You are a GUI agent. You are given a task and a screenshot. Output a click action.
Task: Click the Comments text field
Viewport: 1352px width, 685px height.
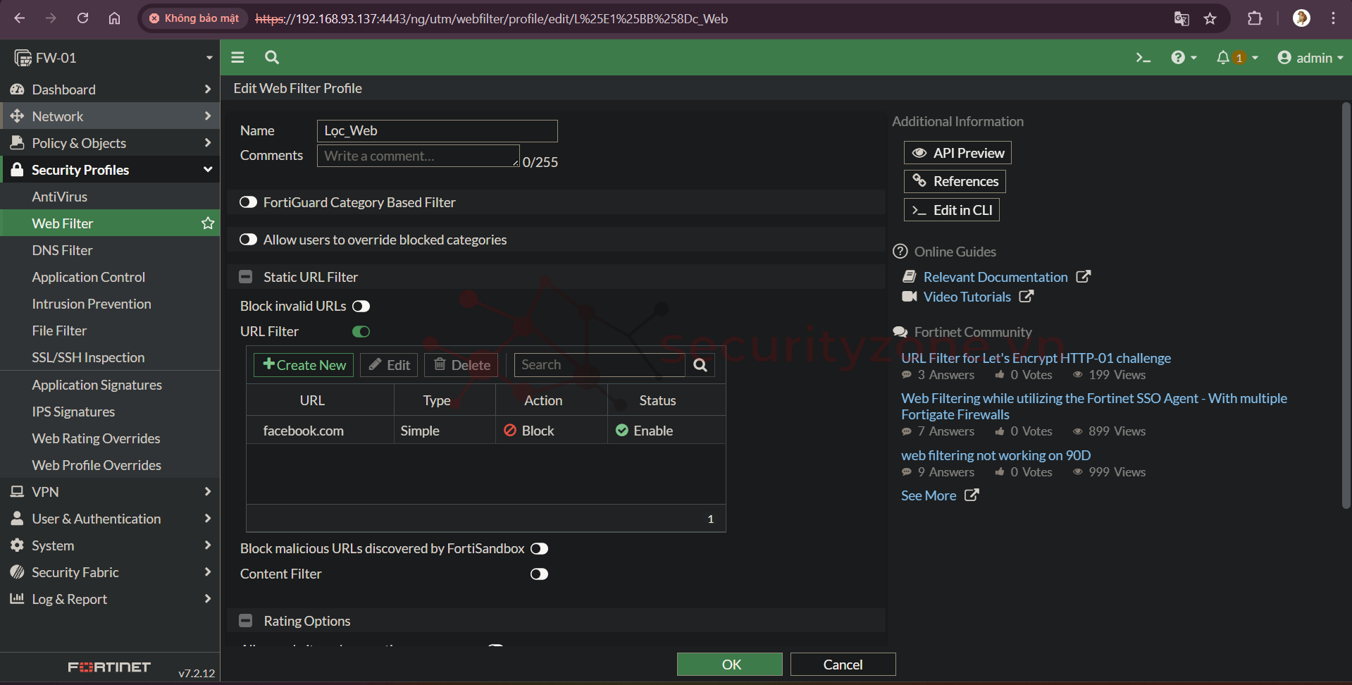418,156
